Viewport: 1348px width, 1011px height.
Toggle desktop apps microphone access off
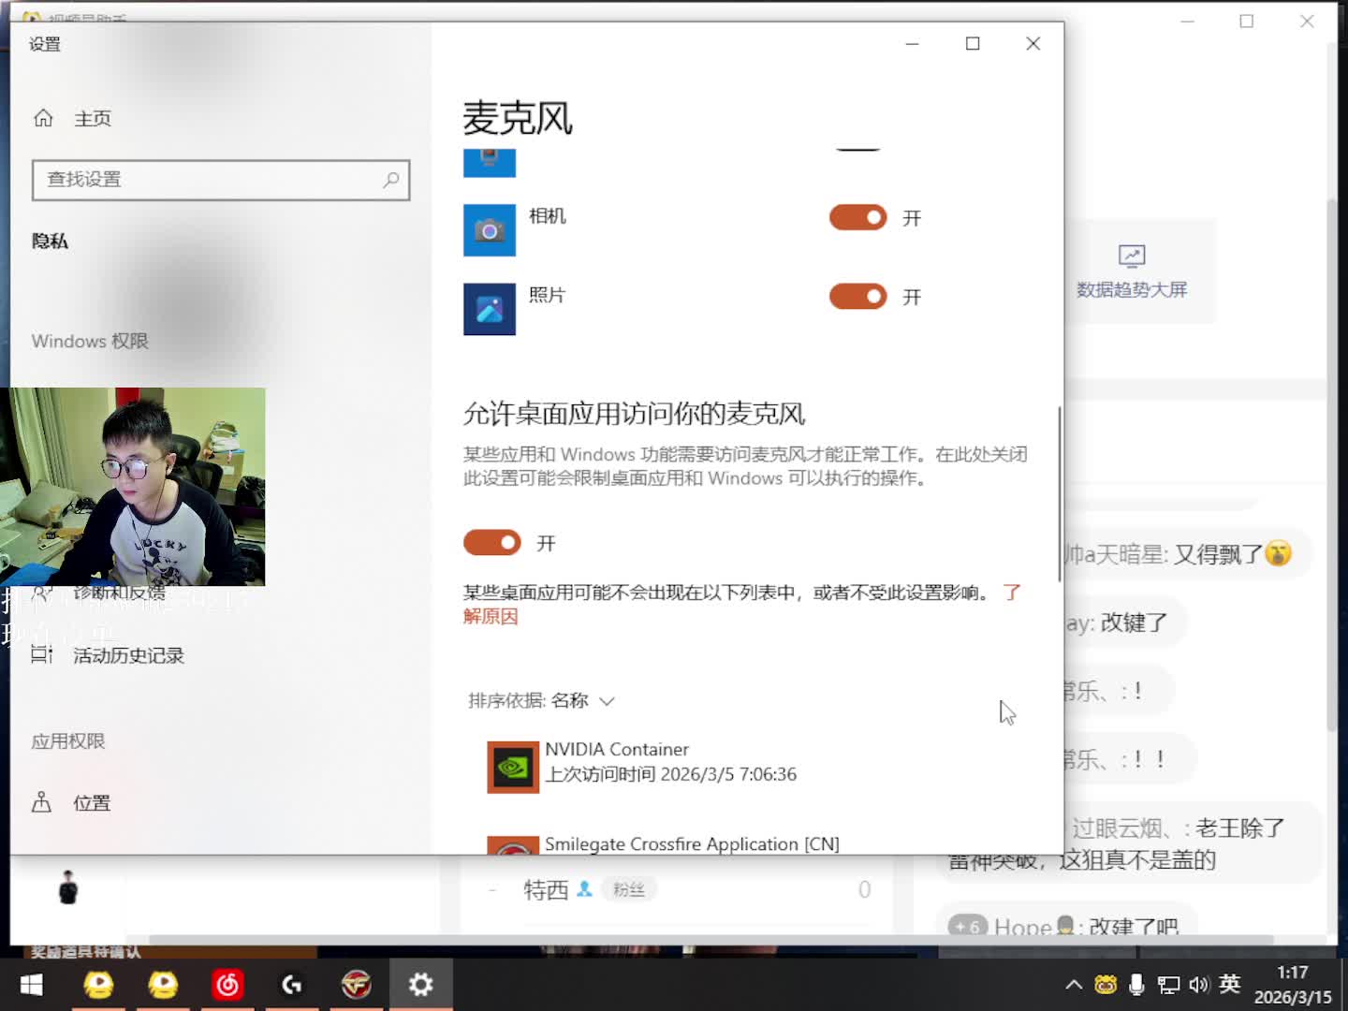[492, 543]
